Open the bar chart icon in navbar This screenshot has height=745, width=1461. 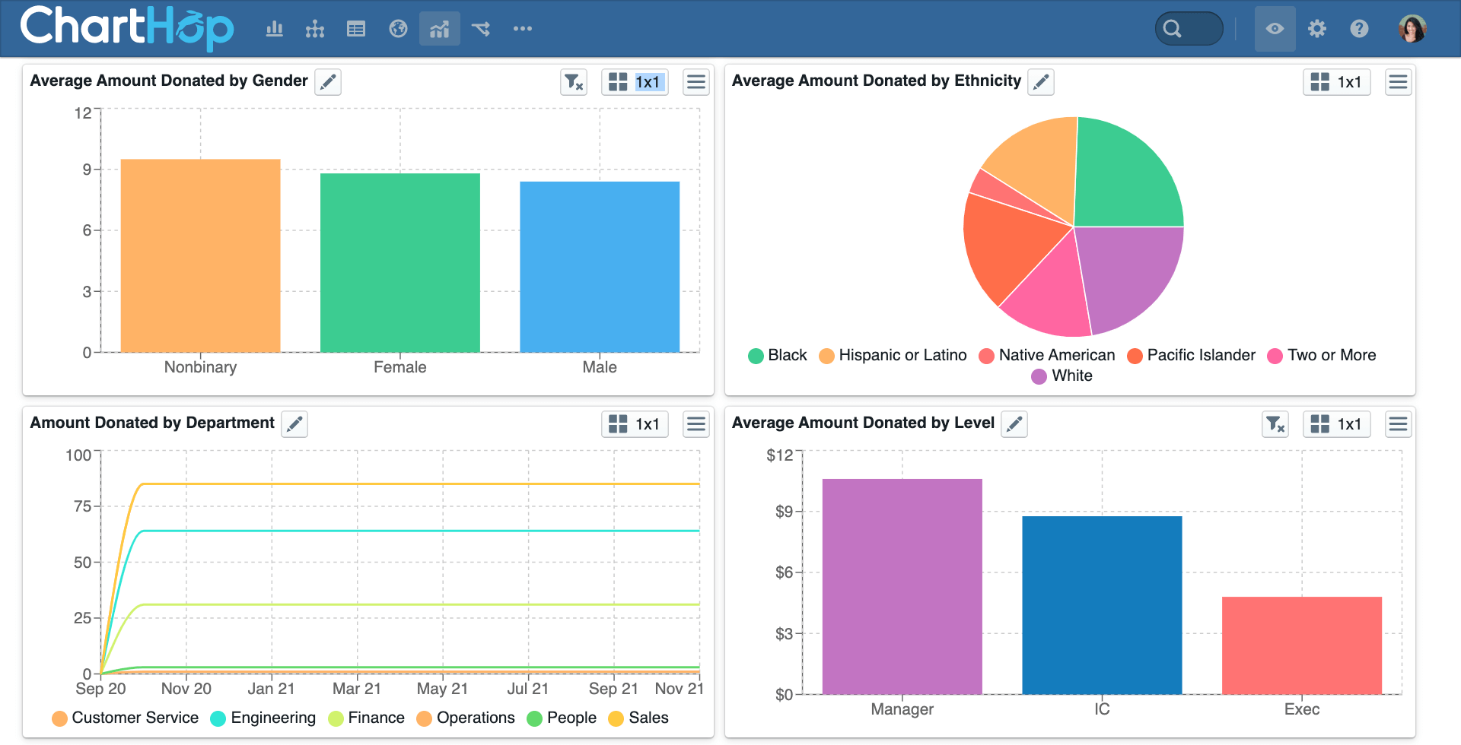point(275,29)
